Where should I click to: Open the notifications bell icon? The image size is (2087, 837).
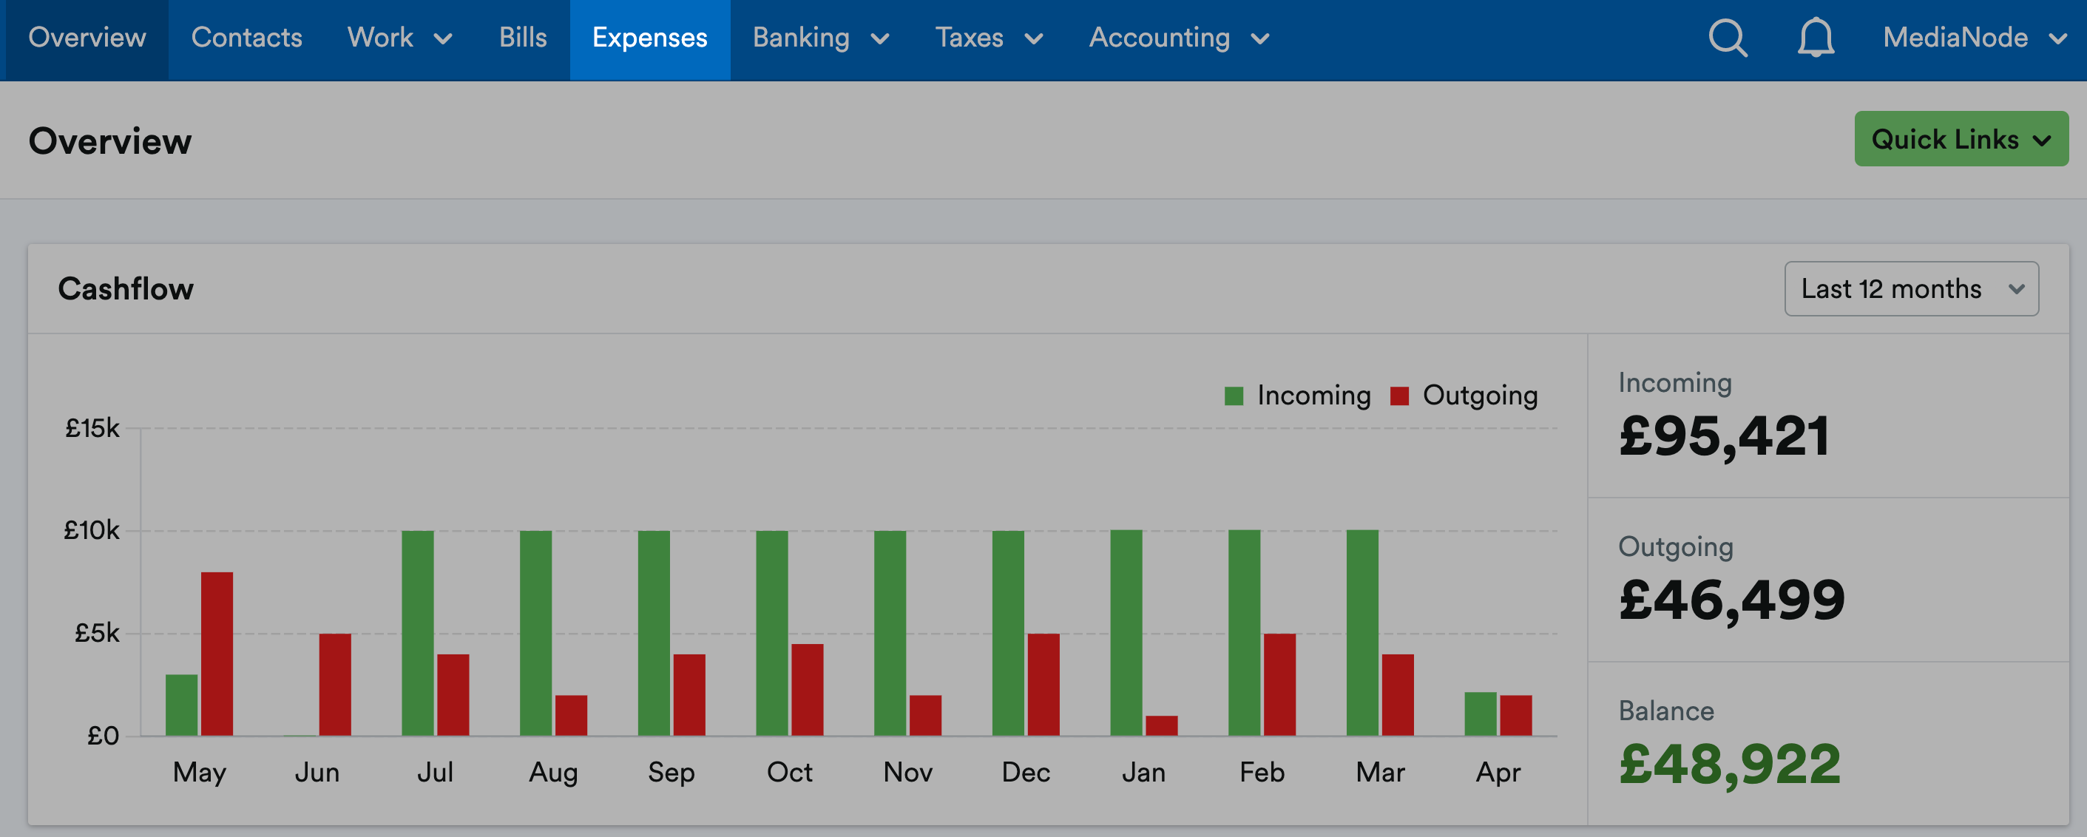tap(1816, 37)
